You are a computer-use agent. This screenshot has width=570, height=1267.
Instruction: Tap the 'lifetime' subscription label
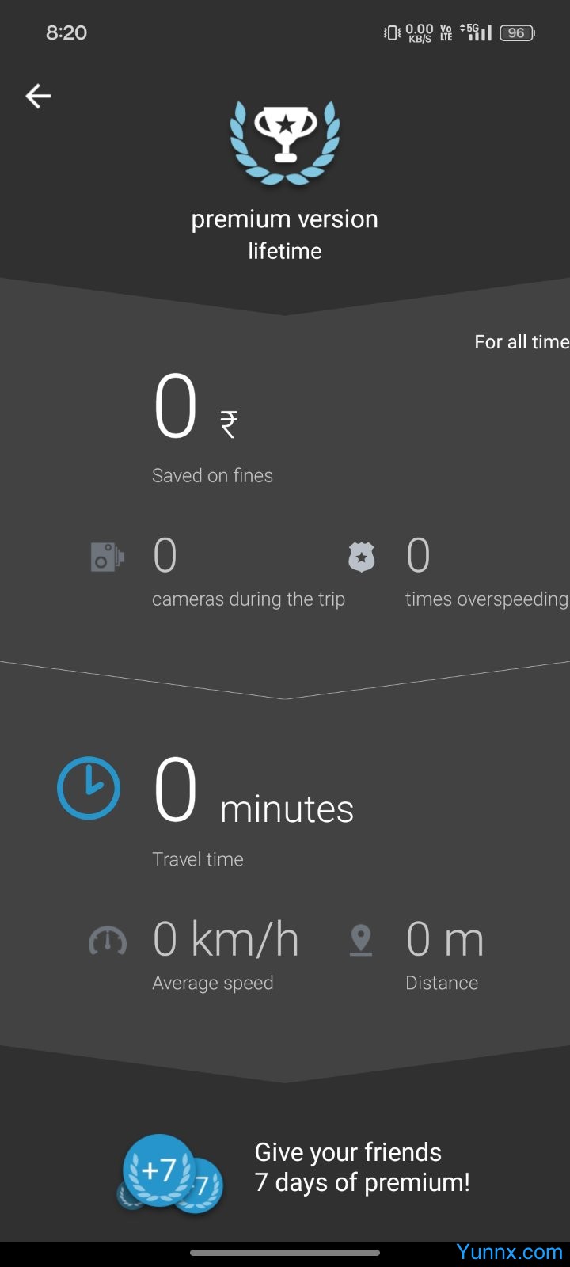[x=285, y=251]
